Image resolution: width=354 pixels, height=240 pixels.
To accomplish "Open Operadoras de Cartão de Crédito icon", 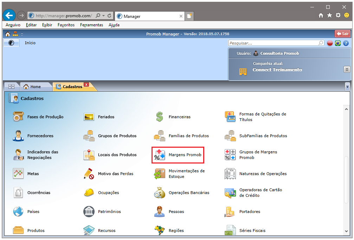I will pyautogui.click(x=230, y=192).
